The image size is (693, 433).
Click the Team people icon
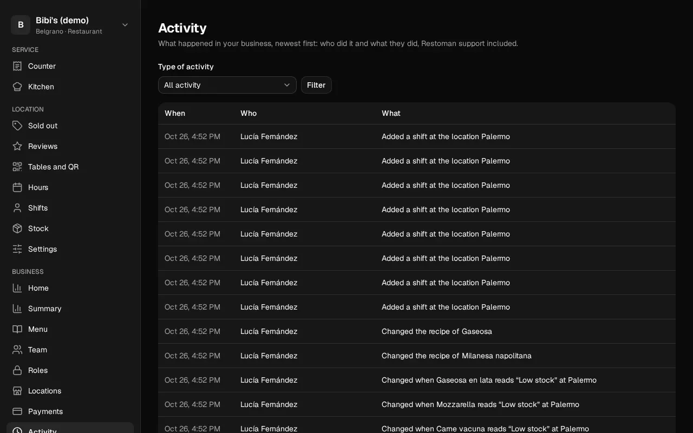point(17,350)
